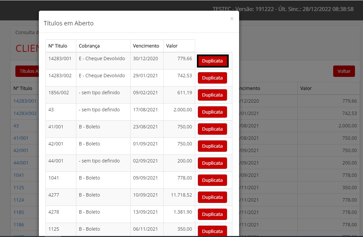The image size is (363, 237).
Task: Click the Voltar button
Action: coord(344,71)
